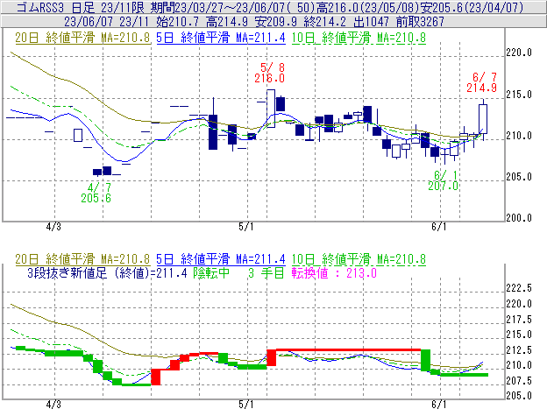547x416 pixels.
Task: Click the green 3 手目 count text
Action: click(x=266, y=272)
